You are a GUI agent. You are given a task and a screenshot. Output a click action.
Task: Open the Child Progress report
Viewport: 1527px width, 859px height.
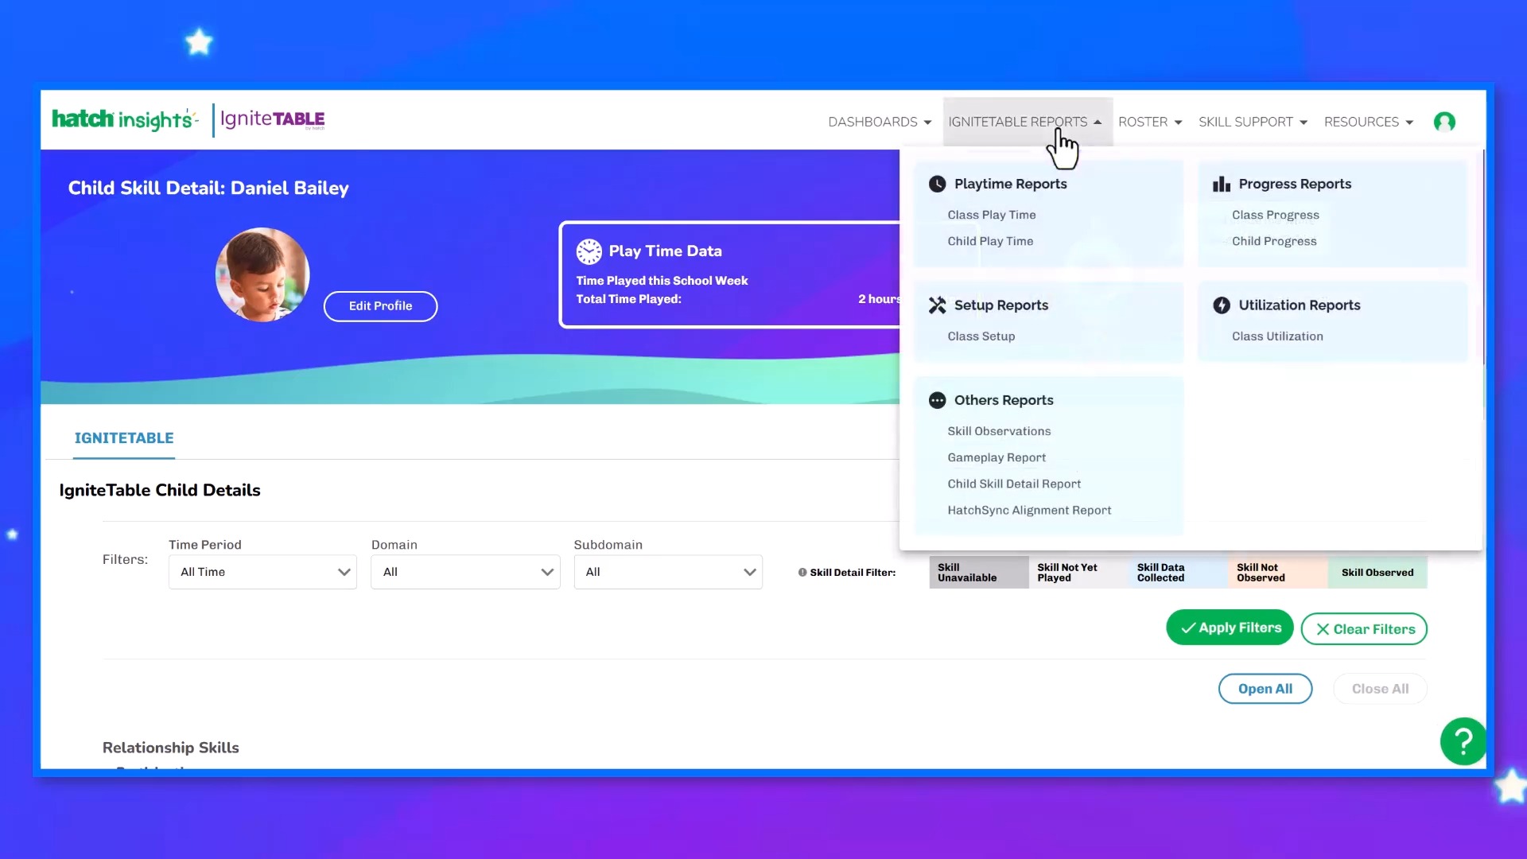1274,241
